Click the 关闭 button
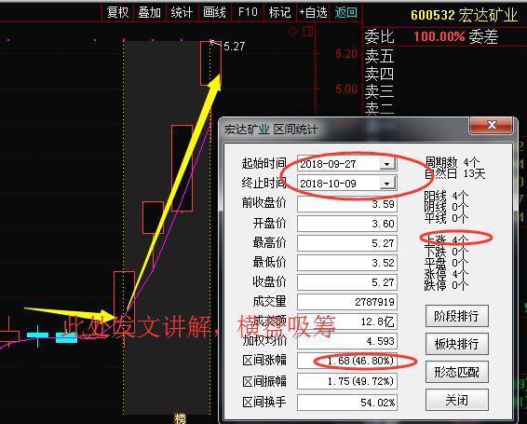Viewport: 527px width, 424px height. pyautogui.click(x=457, y=400)
